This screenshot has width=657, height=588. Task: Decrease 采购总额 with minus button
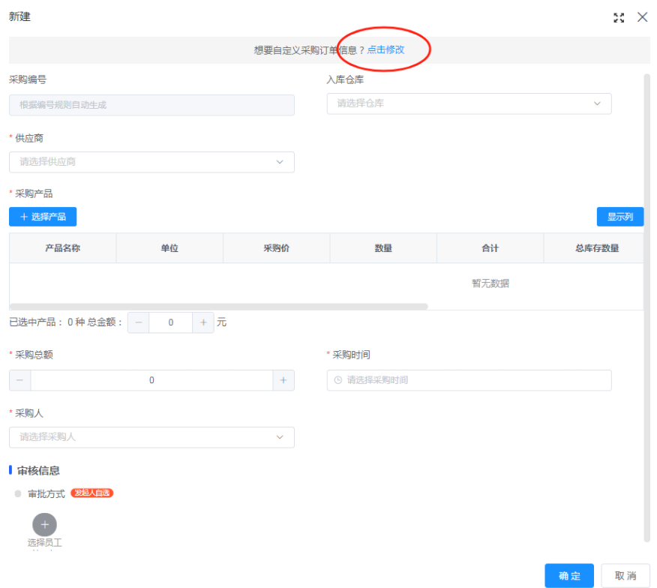pos(20,380)
